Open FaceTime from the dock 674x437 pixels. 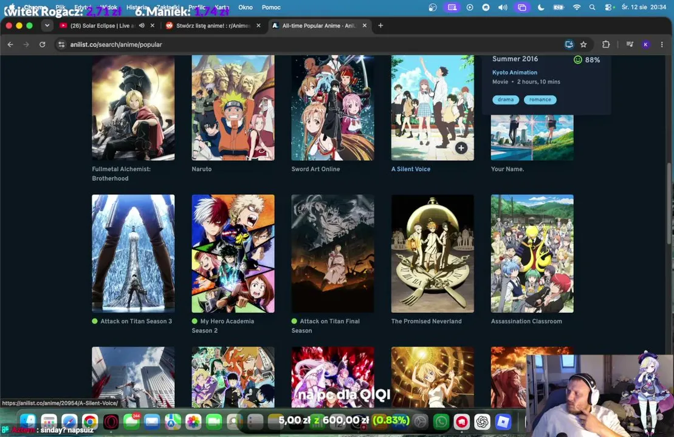(214, 422)
